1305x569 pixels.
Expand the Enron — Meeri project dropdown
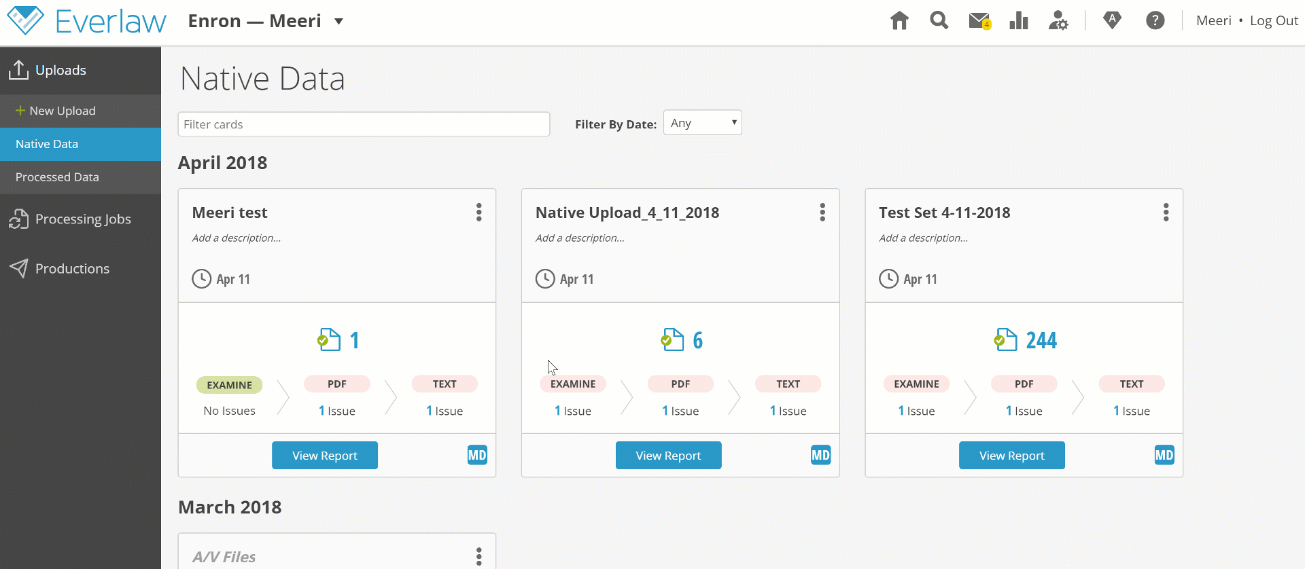(x=338, y=21)
